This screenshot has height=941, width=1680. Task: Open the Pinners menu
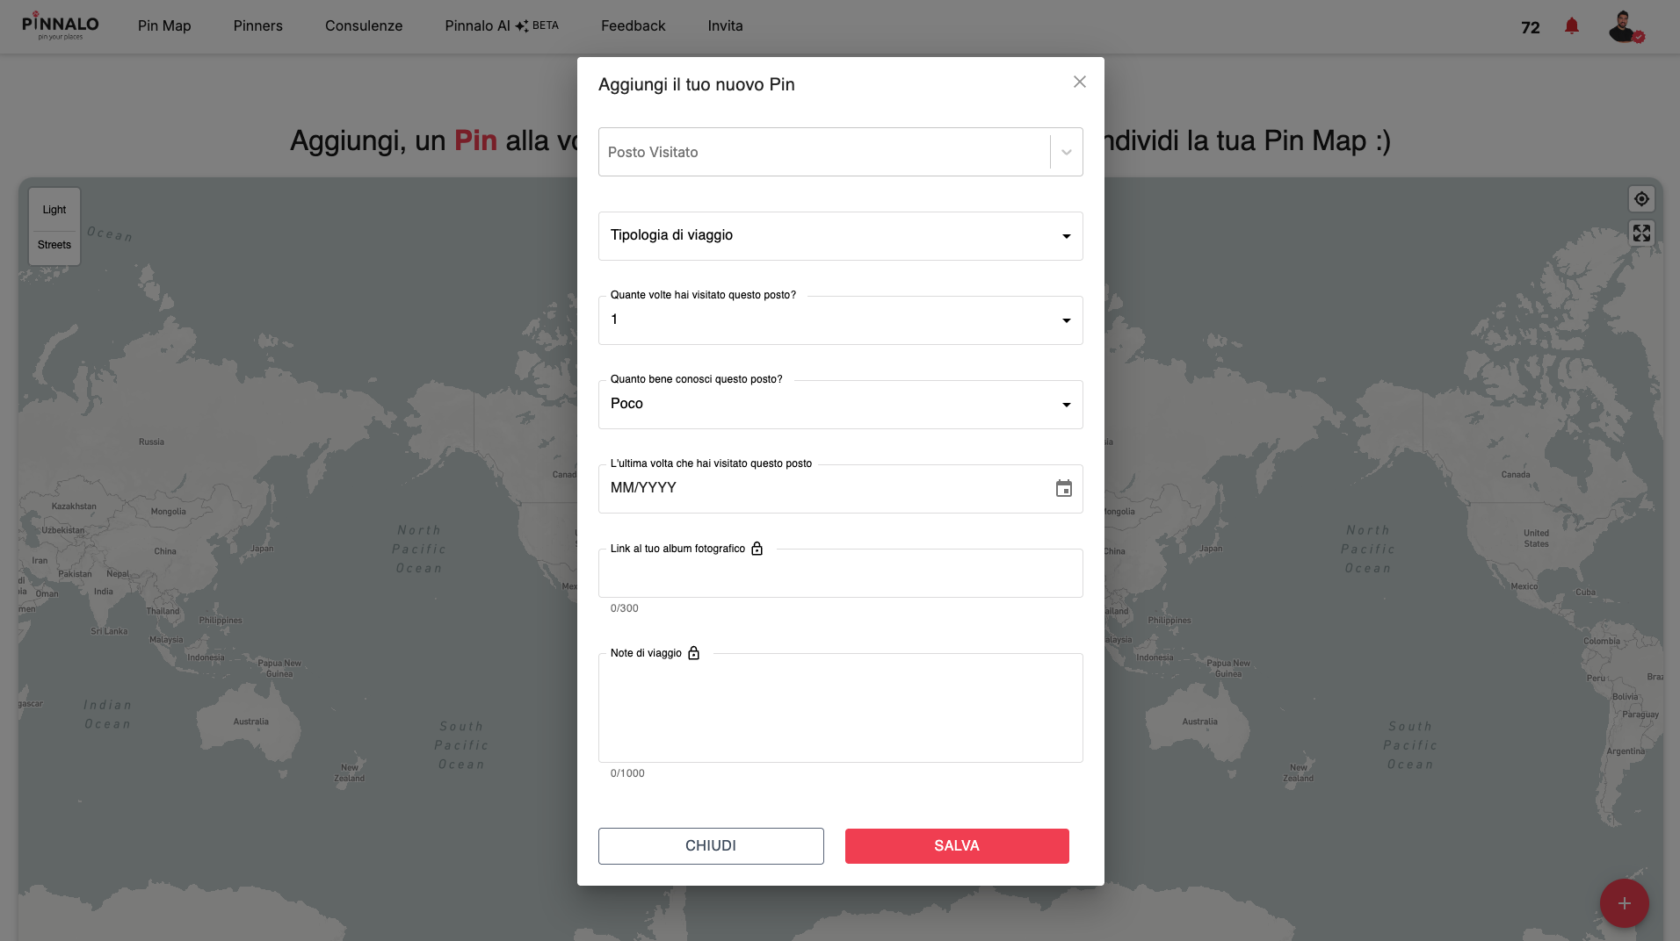(x=257, y=25)
